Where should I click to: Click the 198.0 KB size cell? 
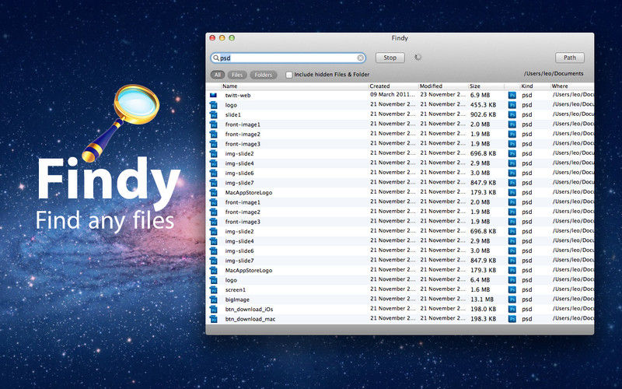pos(483,309)
